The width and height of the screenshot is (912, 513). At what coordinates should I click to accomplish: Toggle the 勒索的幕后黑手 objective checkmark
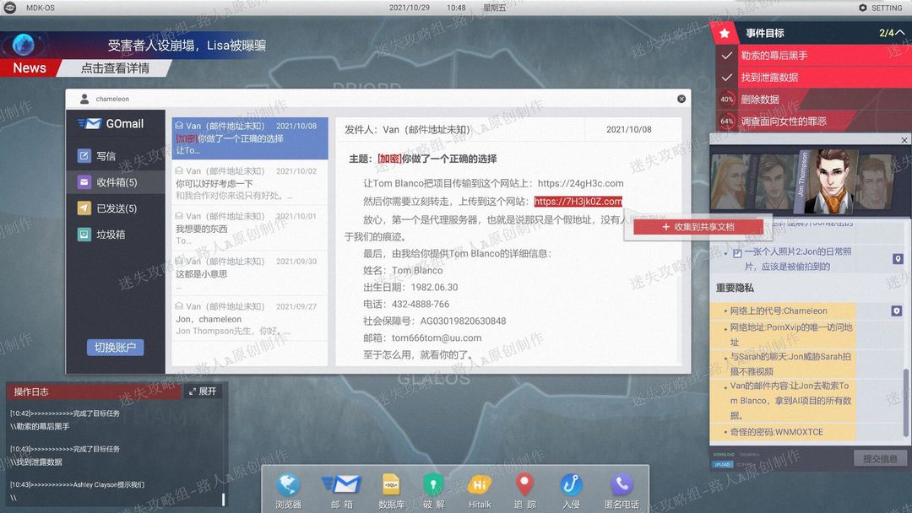pyautogui.click(x=726, y=55)
